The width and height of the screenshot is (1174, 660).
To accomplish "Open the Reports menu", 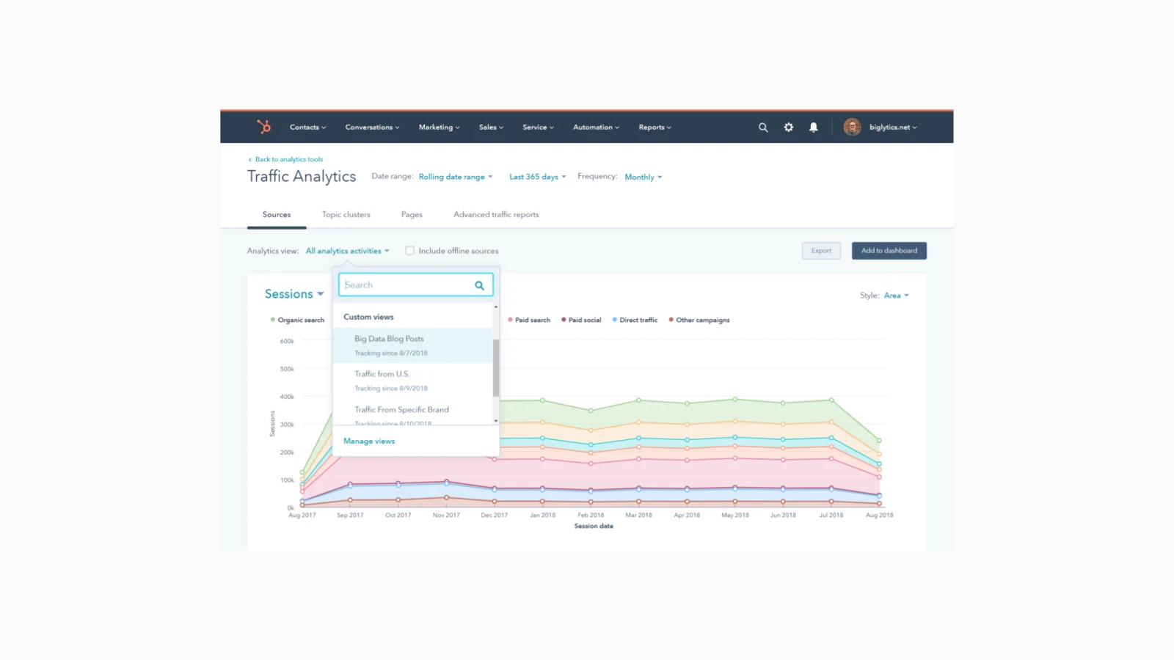I will tap(655, 128).
